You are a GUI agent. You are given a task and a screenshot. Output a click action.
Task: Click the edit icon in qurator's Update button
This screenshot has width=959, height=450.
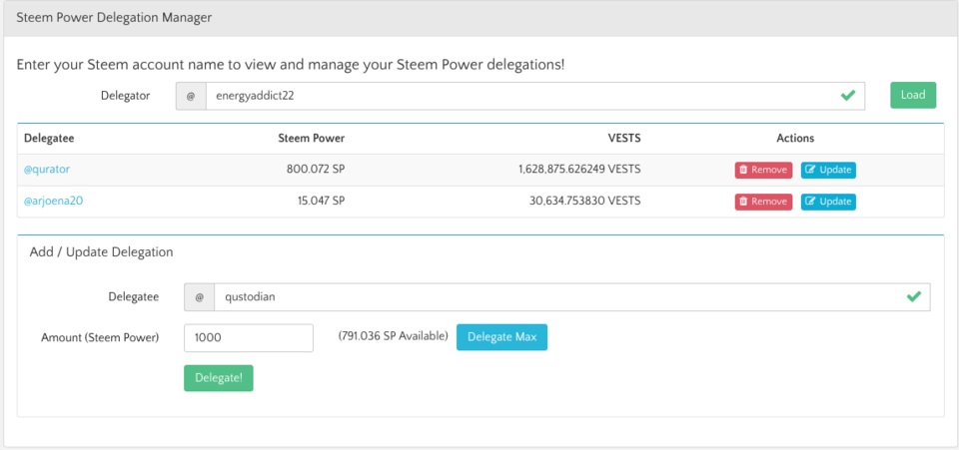coord(810,171)
